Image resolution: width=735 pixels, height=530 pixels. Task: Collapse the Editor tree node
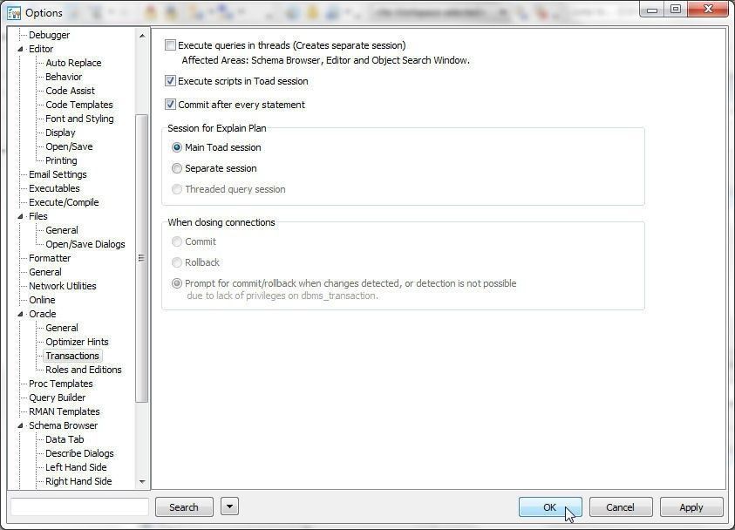pos(20,49)
